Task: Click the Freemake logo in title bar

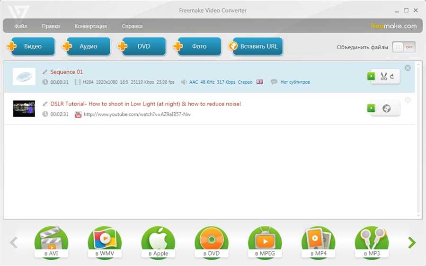Action: point(18,12)
